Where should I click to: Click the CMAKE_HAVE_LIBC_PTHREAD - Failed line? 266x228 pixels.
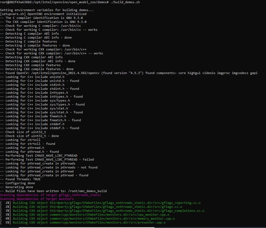[47, 160]
